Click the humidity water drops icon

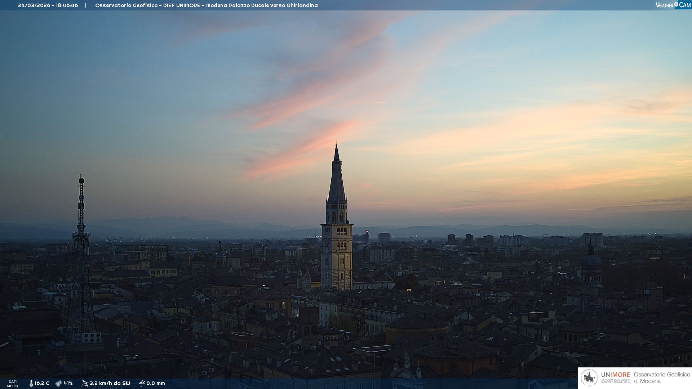tap(58, 383)
